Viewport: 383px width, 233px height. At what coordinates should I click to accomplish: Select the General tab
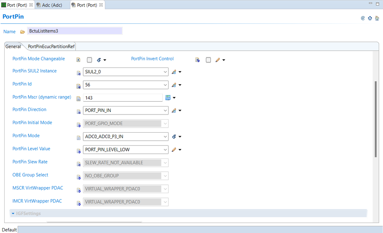pyautogui.click(x=13, y=46)
